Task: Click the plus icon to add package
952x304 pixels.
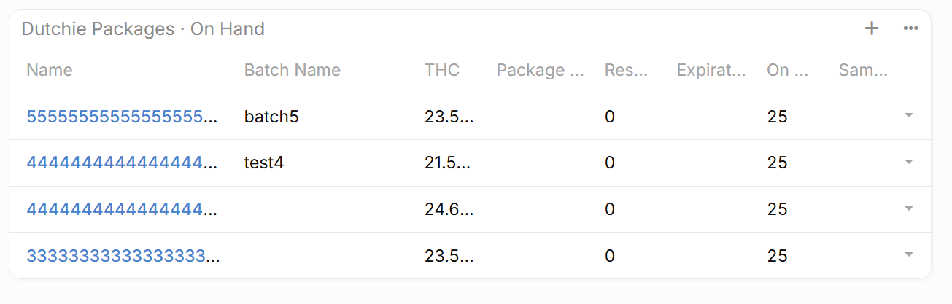Action: pyautogui.click(x=871, y=28)
